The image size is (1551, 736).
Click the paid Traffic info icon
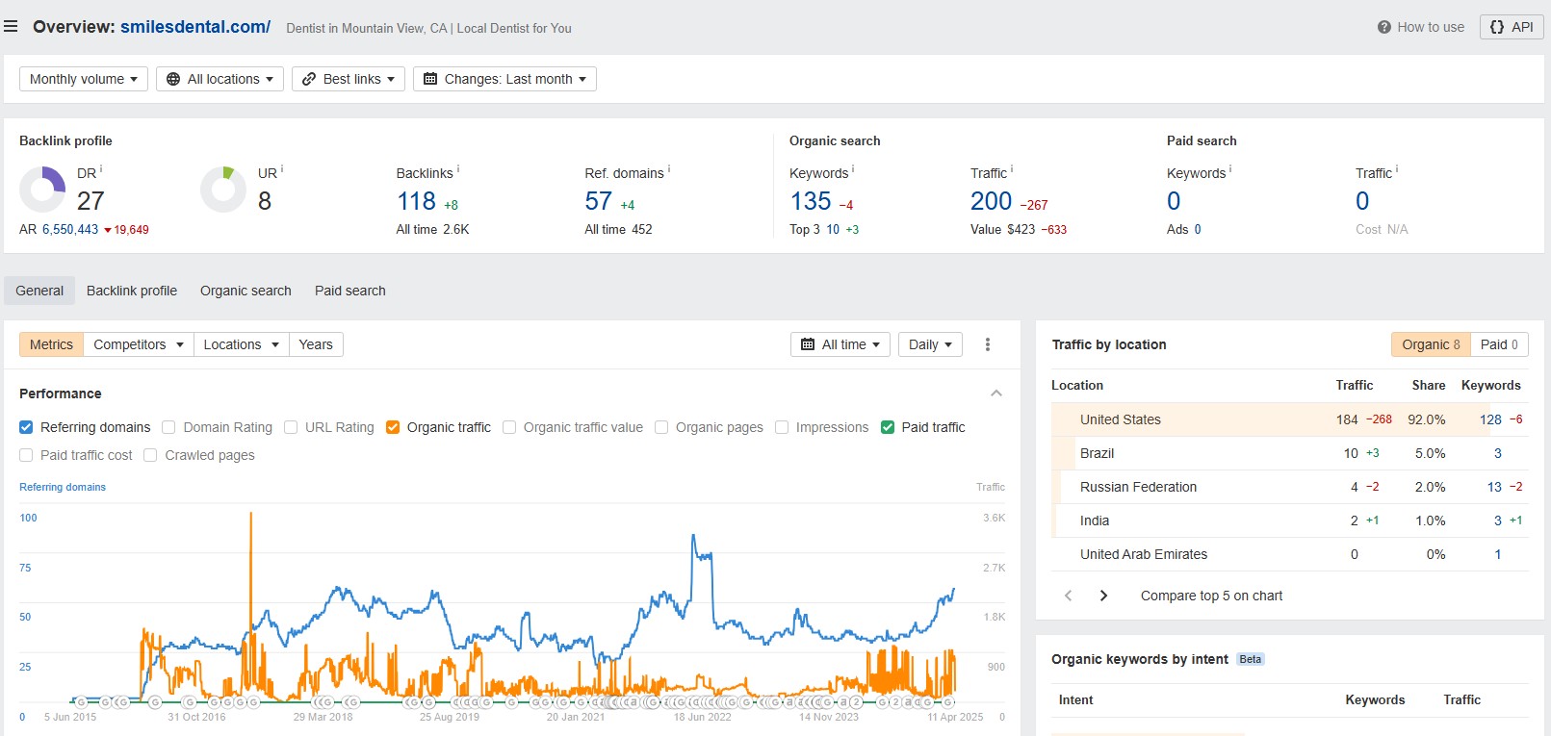[1397, 168]
